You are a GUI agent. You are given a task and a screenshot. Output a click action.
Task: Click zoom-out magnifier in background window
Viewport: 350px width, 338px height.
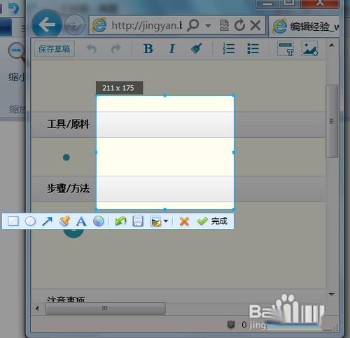[17, 52]
